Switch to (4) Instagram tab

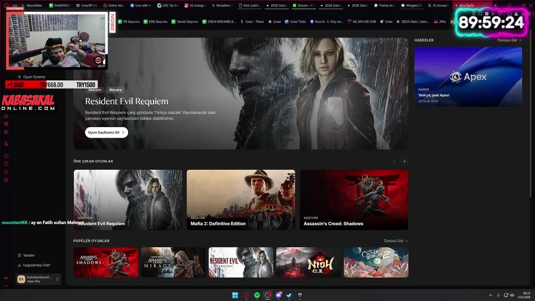tap(195, 5)
